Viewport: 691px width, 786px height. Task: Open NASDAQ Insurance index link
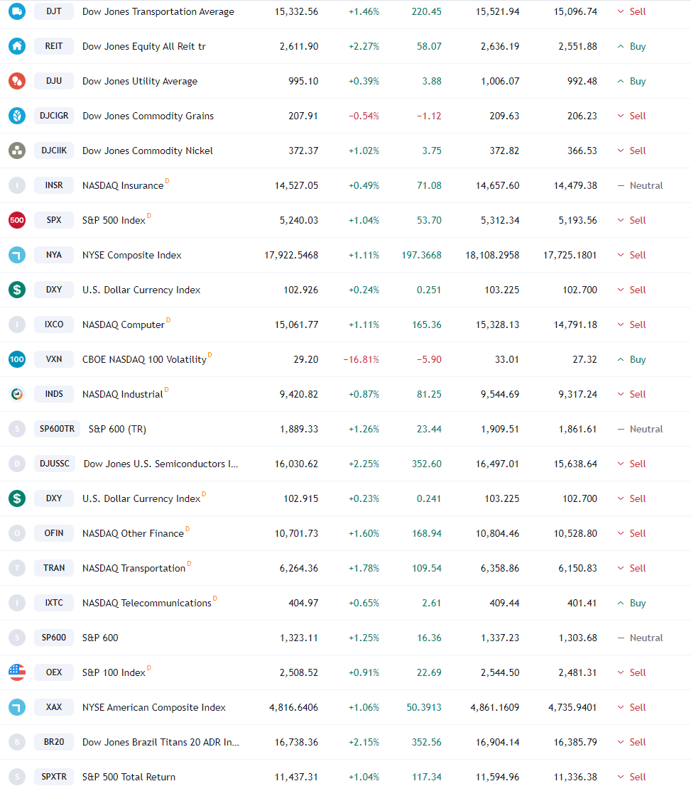pyautogui.click(x=123, y=185)
